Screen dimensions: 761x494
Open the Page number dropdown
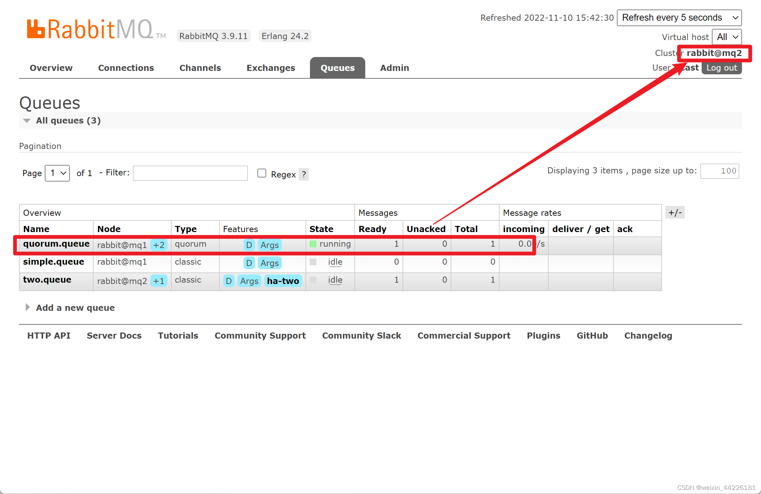(57, 173)
